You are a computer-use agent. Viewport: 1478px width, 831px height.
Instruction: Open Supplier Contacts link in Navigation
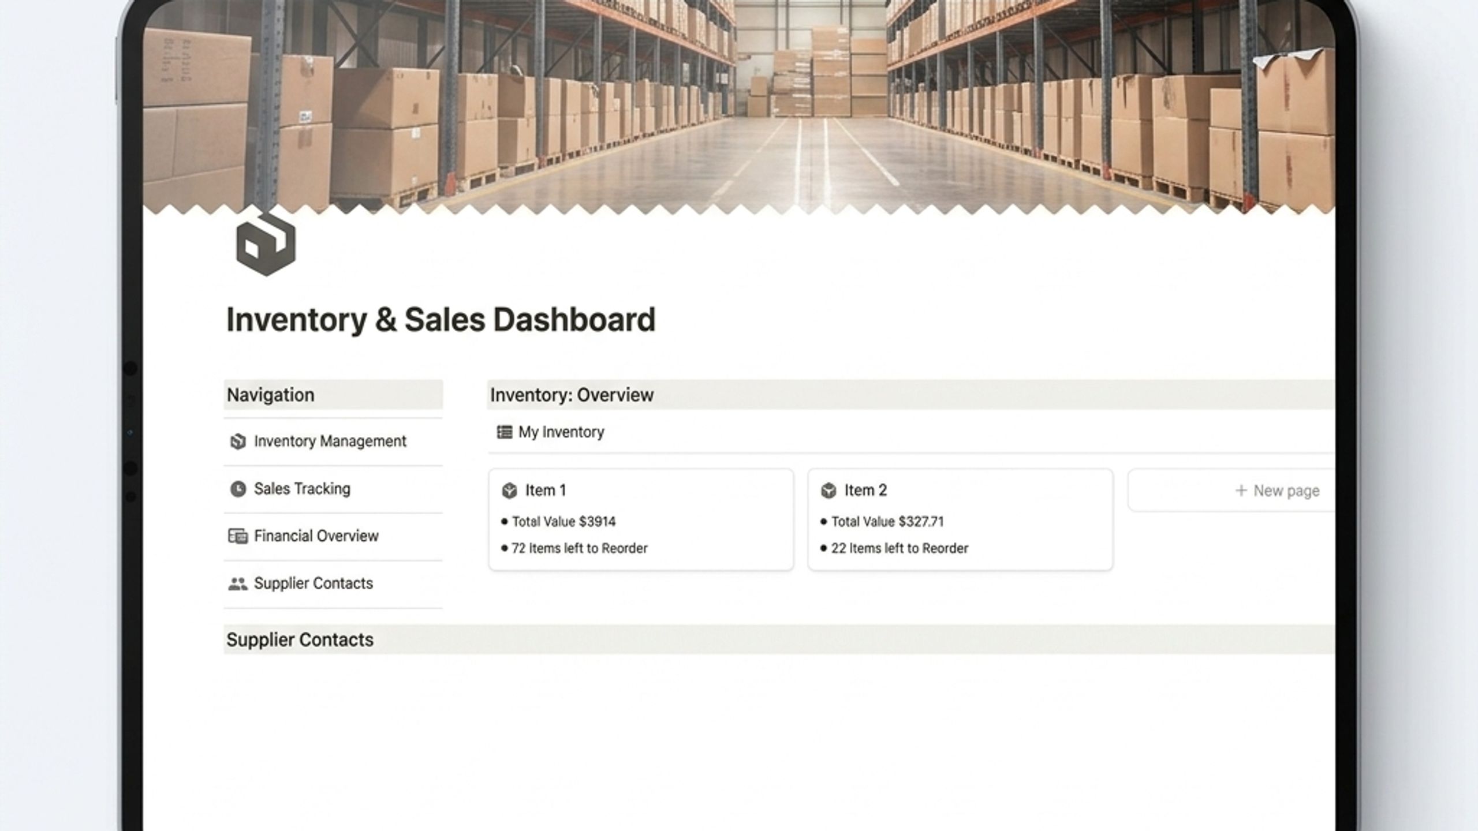coord(313,583)
